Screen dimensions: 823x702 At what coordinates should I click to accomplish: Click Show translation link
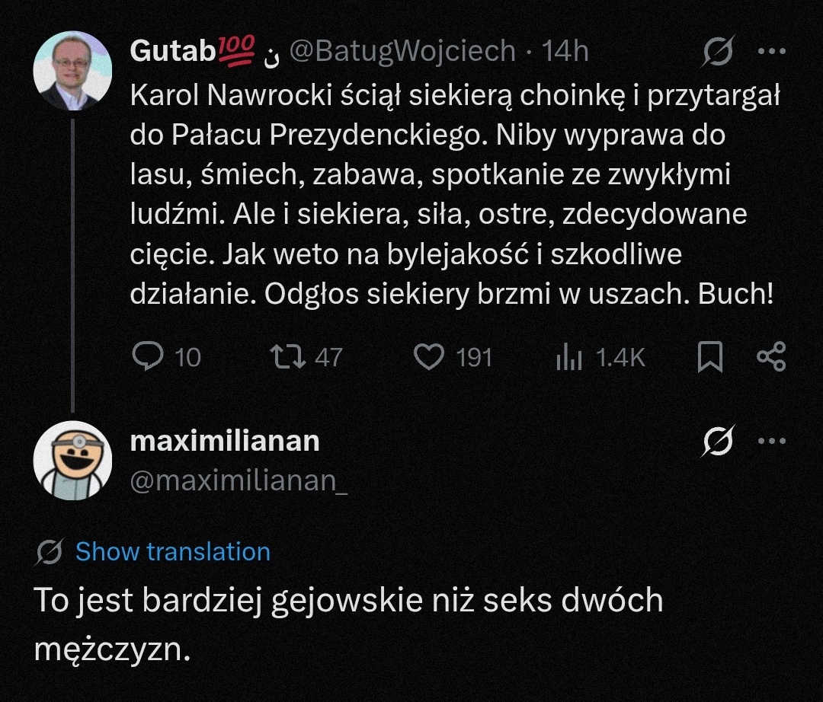point(173,551)
